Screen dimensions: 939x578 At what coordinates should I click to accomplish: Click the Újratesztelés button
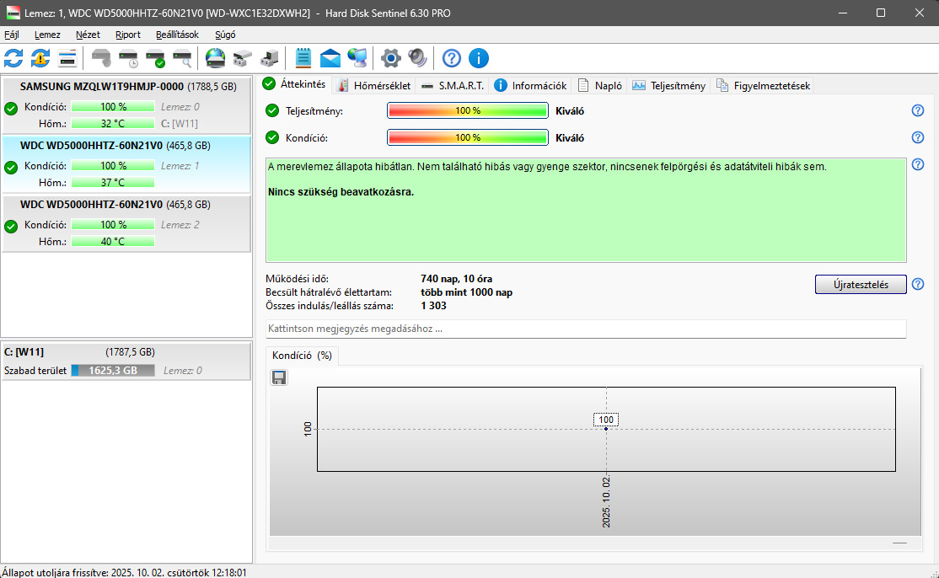[x=861, y=284]
